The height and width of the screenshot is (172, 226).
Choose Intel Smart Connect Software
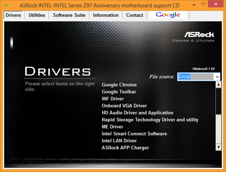click(x=134, y=134)
